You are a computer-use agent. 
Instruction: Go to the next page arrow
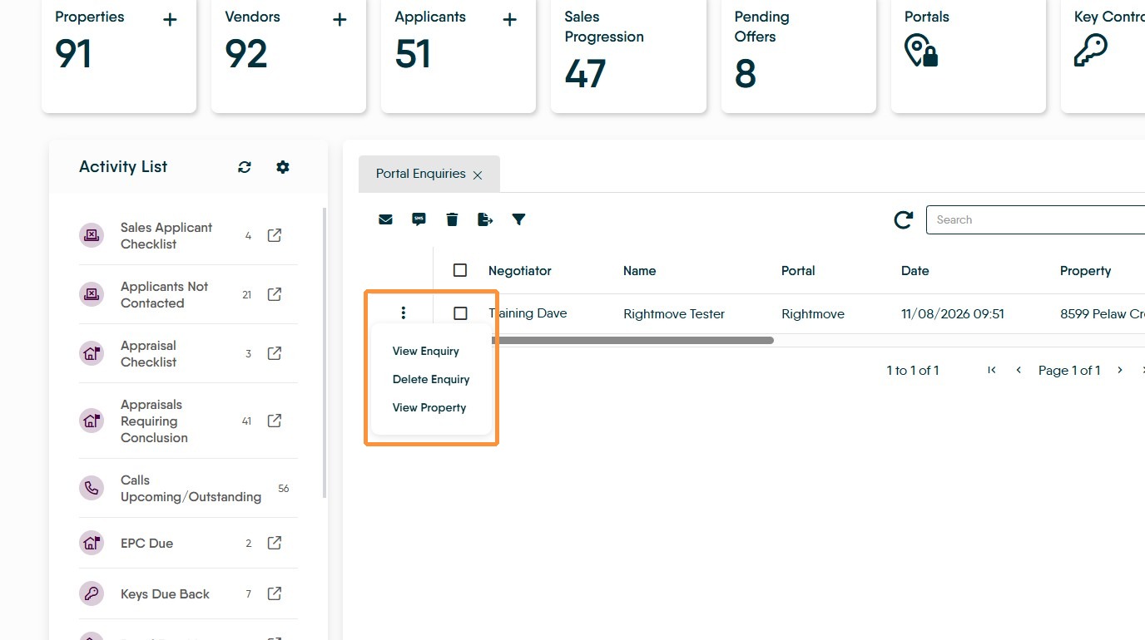pyautogui.click(x=1120, y=370)
